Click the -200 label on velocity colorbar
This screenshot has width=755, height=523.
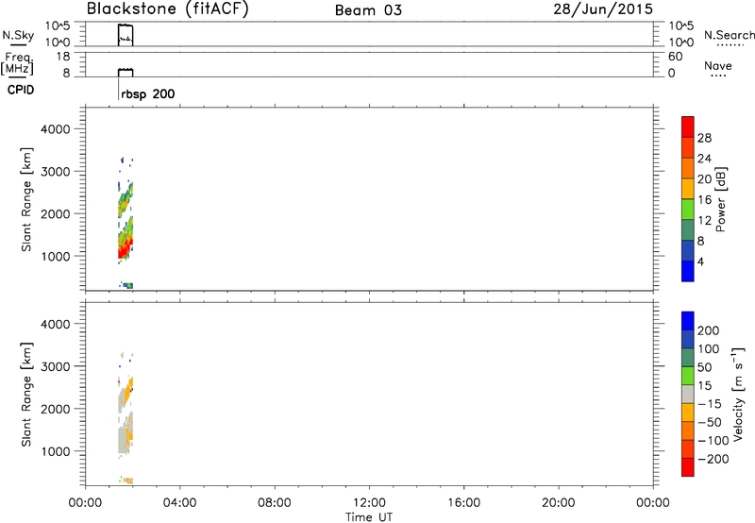713,459
